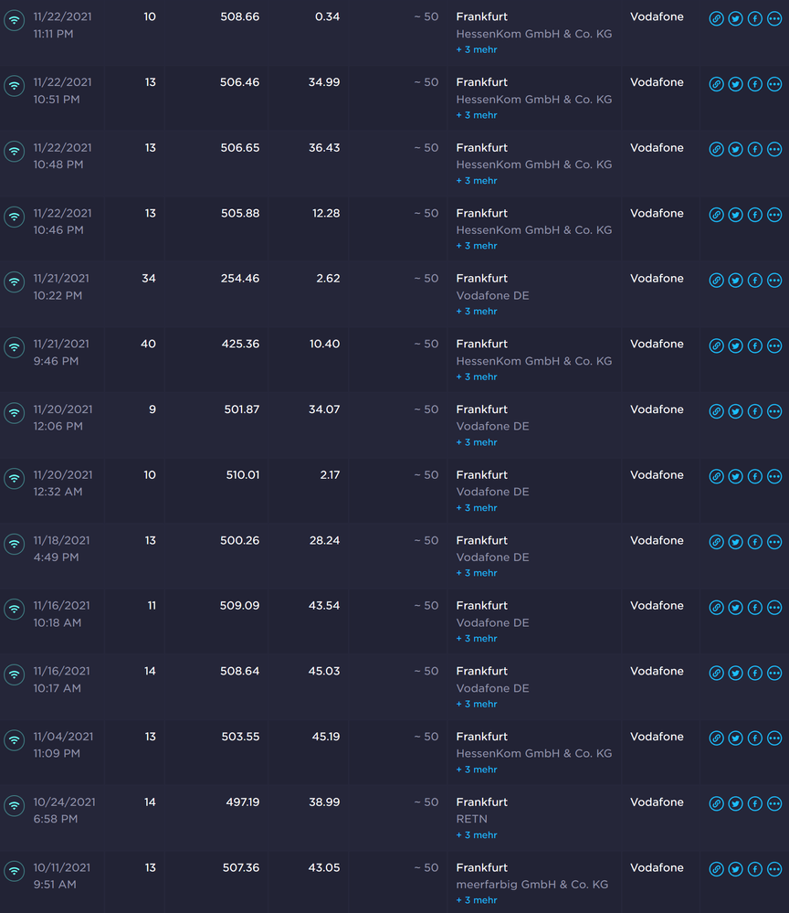The width and height of the screenshot is (789, 913).
Task: Share 11/18/2021 4:49 PM result on Facebook
Action: [754, 542]
